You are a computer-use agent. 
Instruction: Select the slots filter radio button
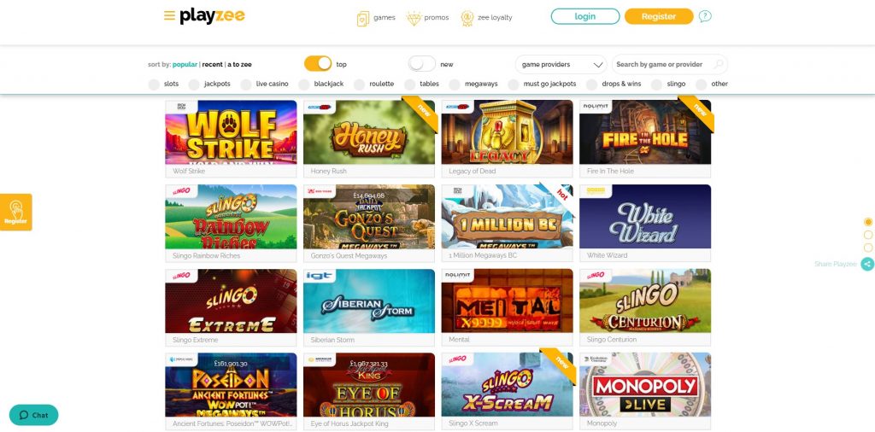pyautogui.click(x=154, y=85)
